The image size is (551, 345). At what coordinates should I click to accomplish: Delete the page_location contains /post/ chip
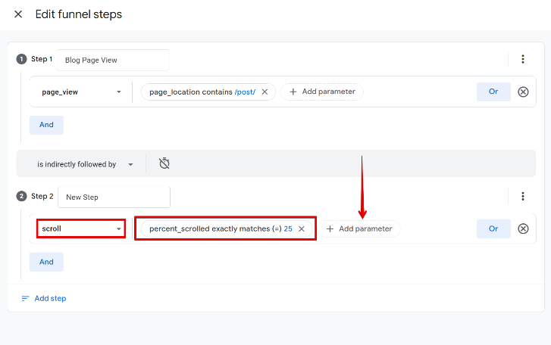[265, 92]
